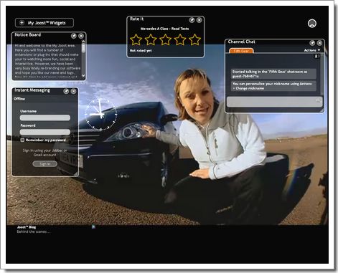Click Notice Board scroll up arrow
This screenshot has width=338, height=273.
pos(83,42)
